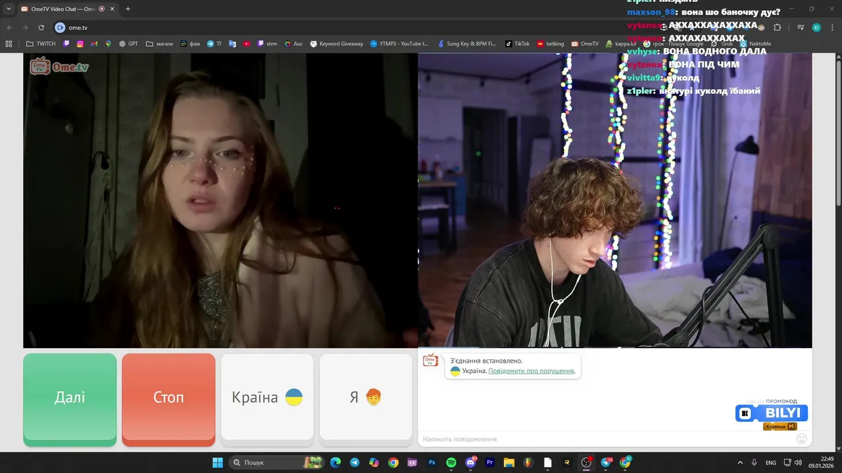Open the Auc bookmark
842x473 pixels.
click(x=293, y=44)
